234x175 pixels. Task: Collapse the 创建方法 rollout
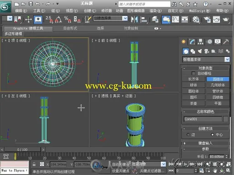(x=205, y=129)
